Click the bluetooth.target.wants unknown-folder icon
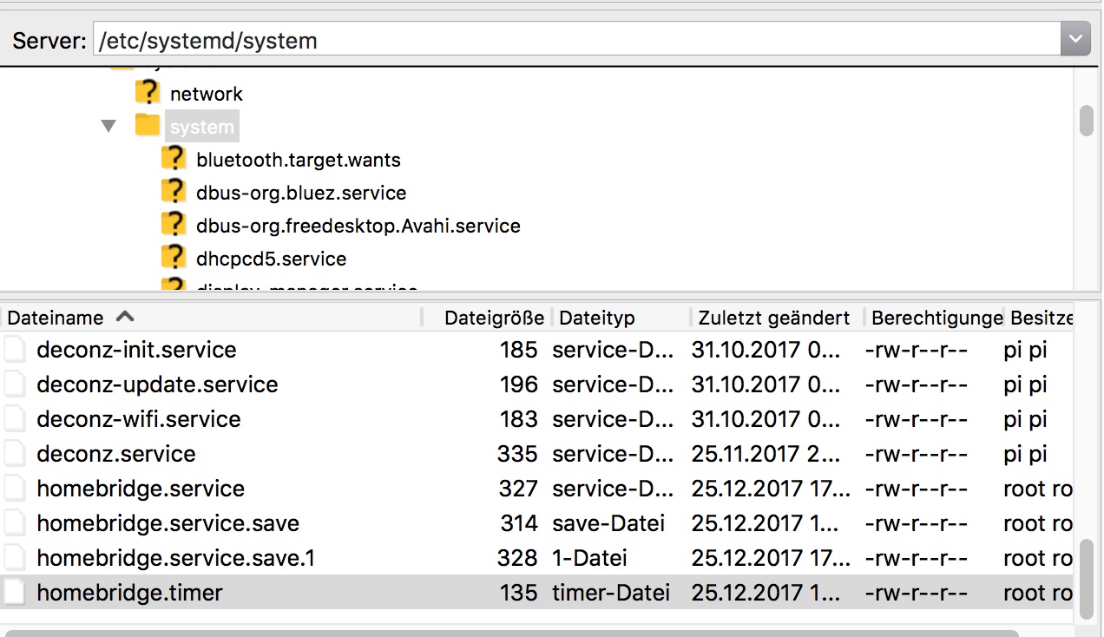Screen dimensions: 1104x637 [x=174, y=159]
